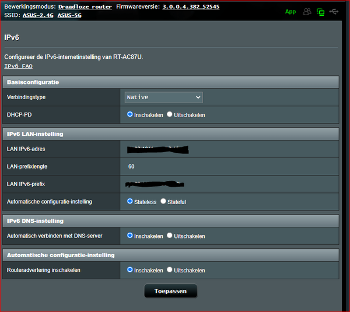
Task: Open the Verbindingstype dropdown set to Native
Action: tap(163, 97)
